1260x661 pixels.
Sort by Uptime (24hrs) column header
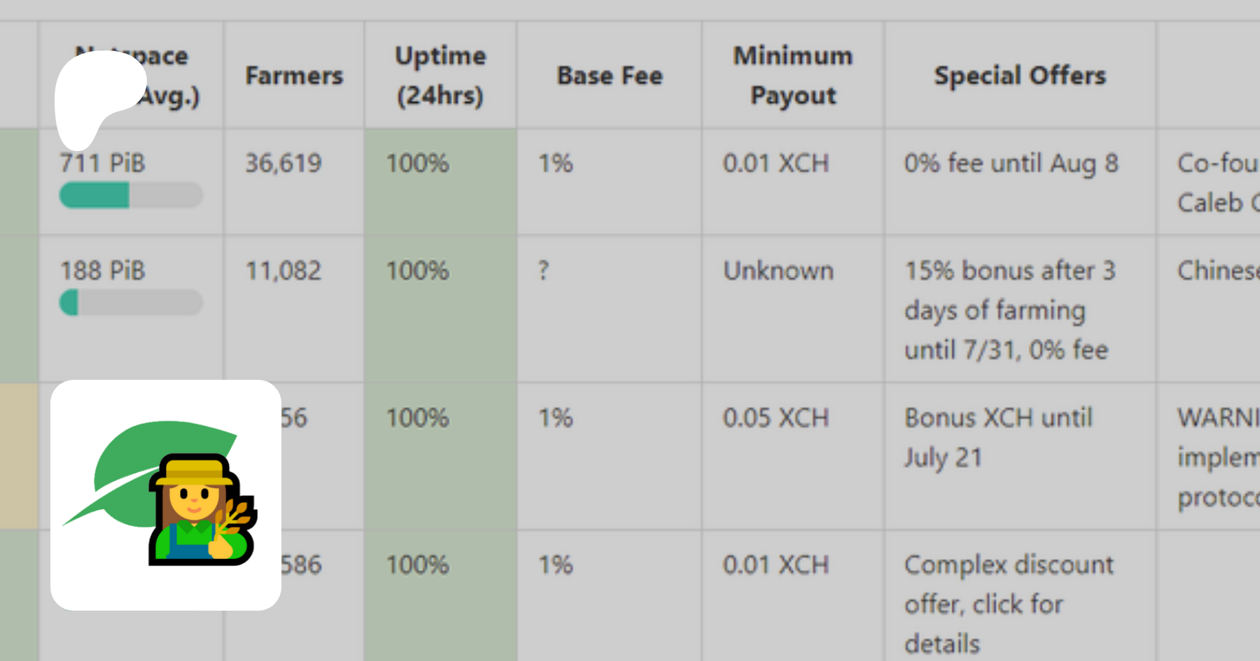click(440, 76)
